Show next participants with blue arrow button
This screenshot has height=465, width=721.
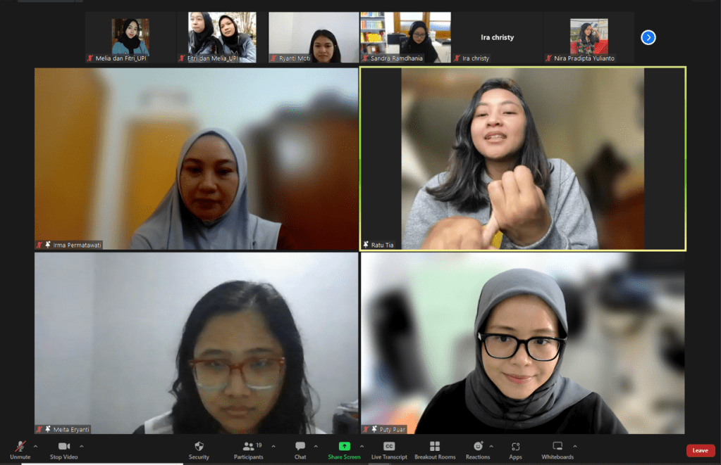pos(648,37)
